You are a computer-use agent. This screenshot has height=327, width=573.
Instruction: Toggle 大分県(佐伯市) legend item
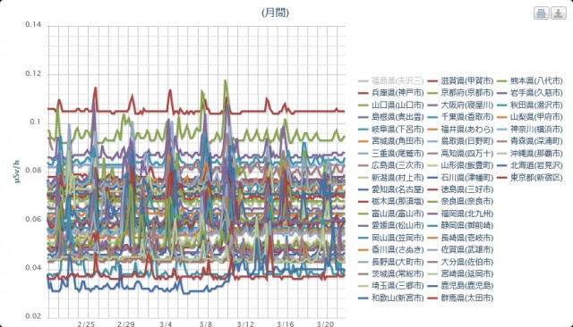[460, 262]
